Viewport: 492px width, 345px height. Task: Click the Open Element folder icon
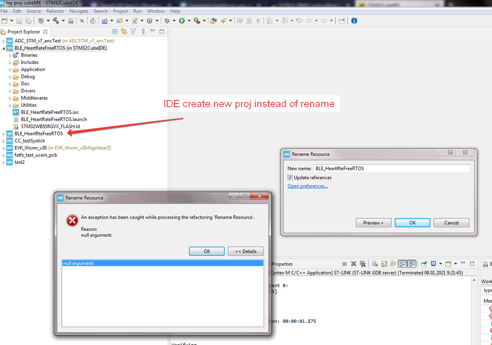(x=213, y=21)
